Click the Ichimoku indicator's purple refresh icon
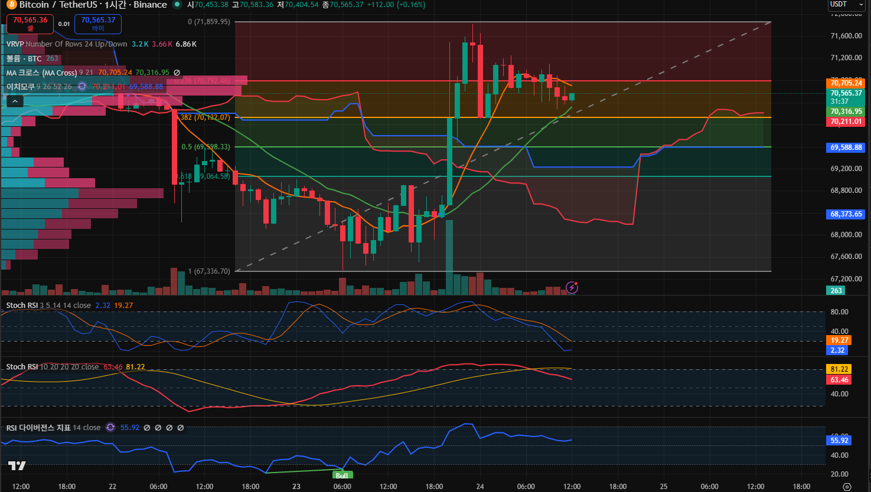Image resolution: width=871 pixels, height=492 pixels. click(82, 87)
